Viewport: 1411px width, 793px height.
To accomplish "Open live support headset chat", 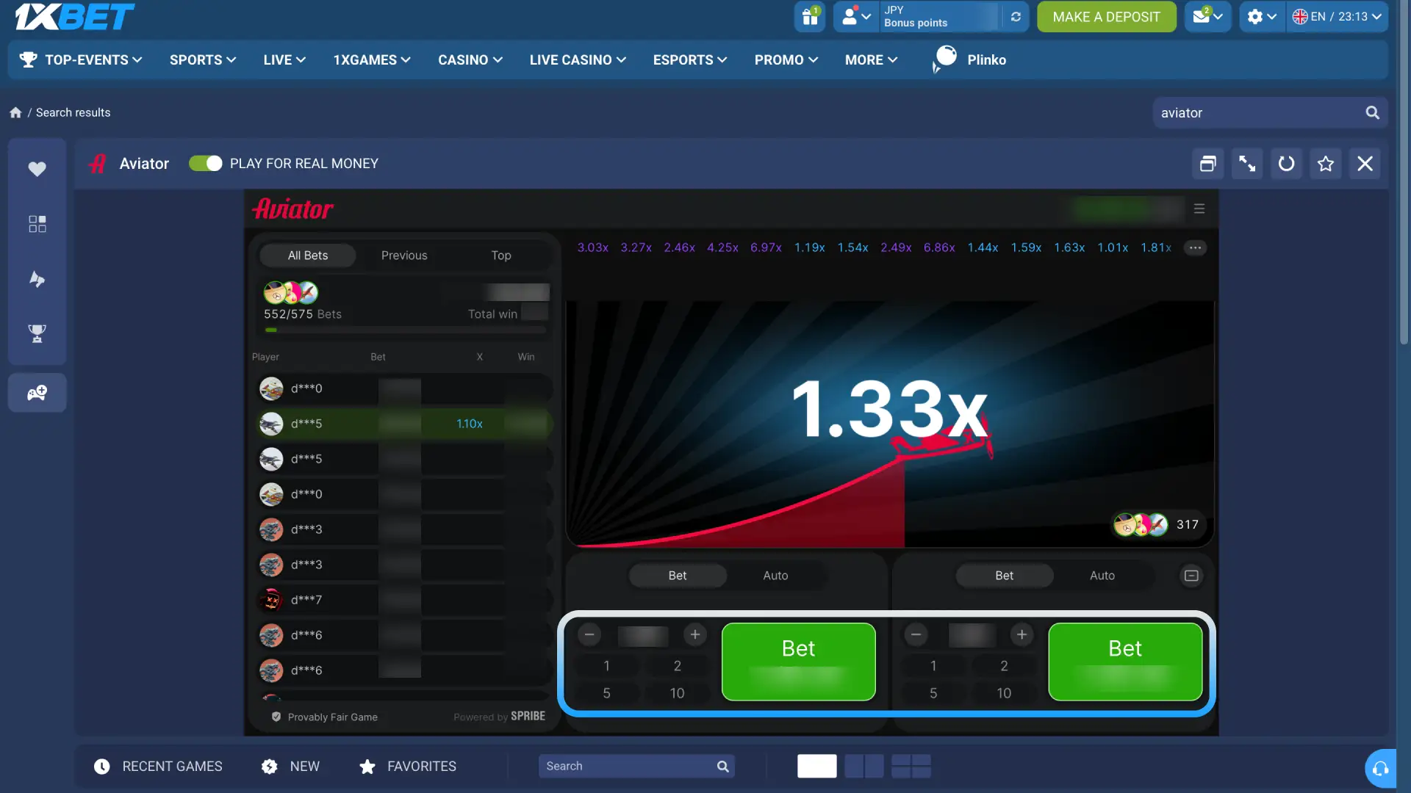I will coord(1381,768).
